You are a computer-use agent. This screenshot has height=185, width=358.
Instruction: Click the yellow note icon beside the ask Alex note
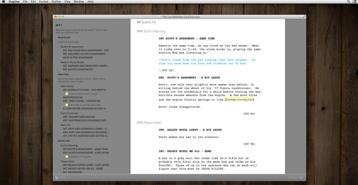[x=67, y=105]
